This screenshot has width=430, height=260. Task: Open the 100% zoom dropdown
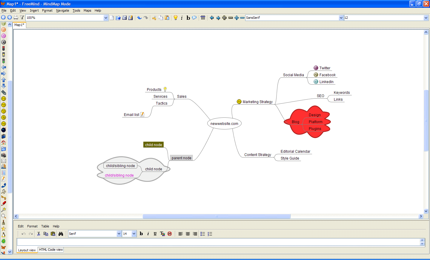pos(106,18)
